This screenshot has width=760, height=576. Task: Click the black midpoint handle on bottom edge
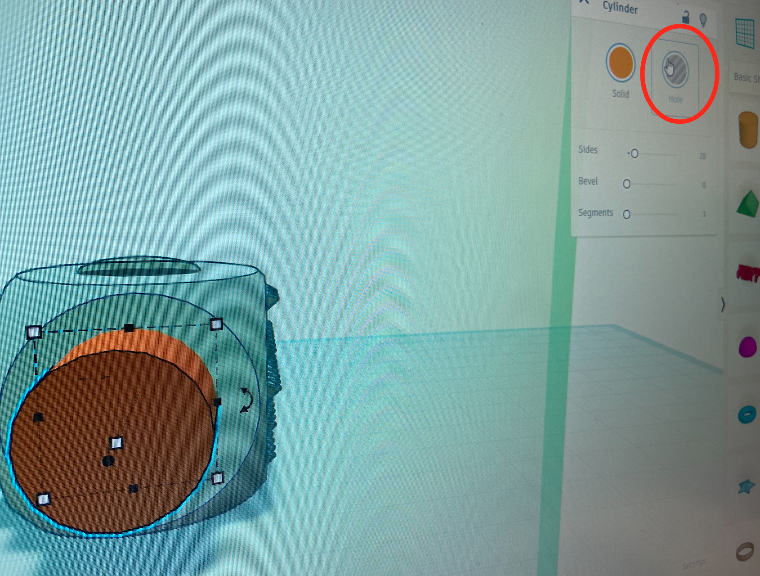tap(134, 489)
